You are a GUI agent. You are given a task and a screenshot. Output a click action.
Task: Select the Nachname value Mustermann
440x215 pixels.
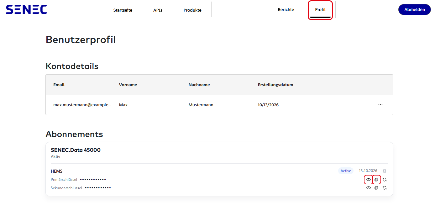click(x=201, y=105)
